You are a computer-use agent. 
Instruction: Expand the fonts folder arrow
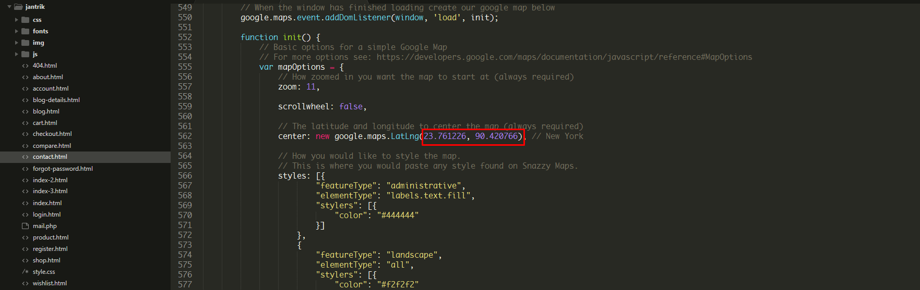[17, 31]
